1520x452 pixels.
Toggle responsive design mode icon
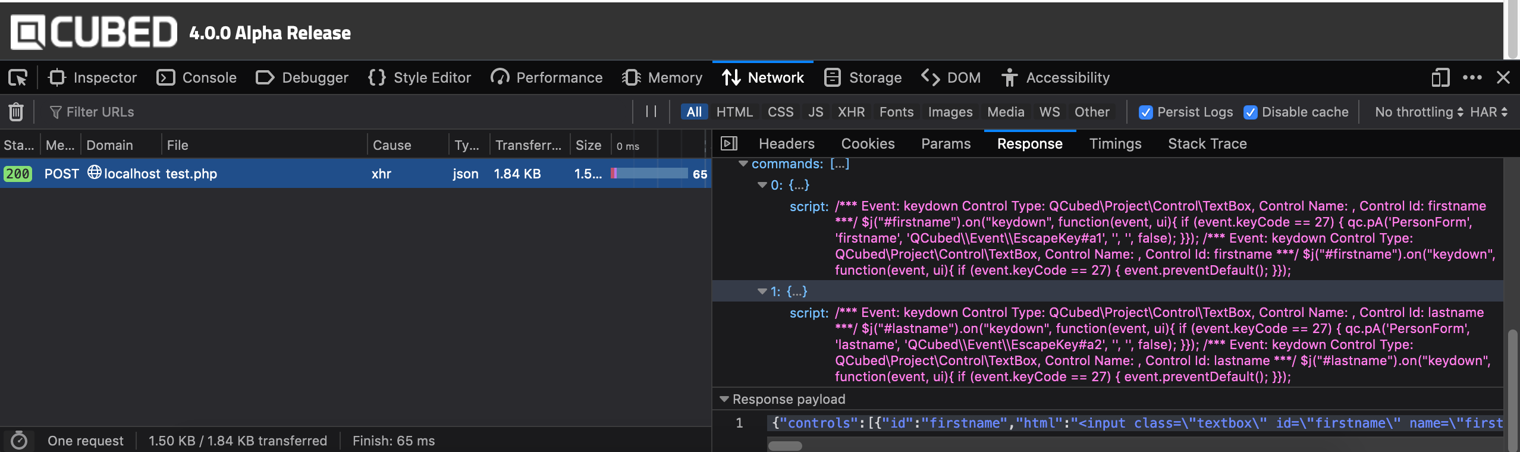click(1440, 78)
